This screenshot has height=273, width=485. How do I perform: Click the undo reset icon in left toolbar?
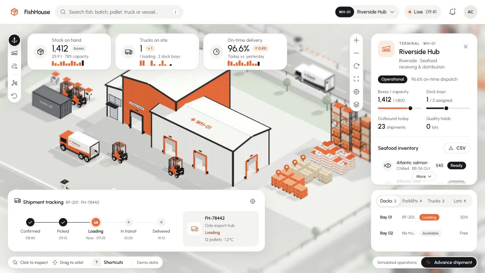(14, 96)
